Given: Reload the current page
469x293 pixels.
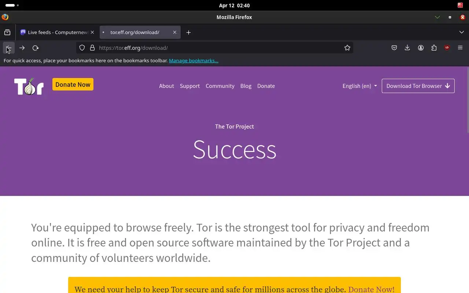Looking at the screenshot, I should 36,48.
